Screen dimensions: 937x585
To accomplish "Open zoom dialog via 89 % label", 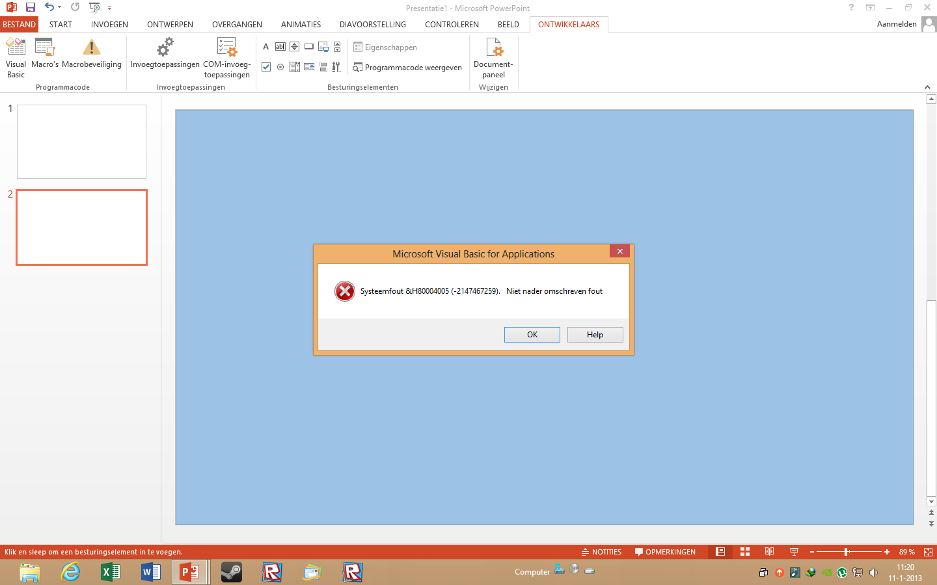I will (x=906, y=552).
